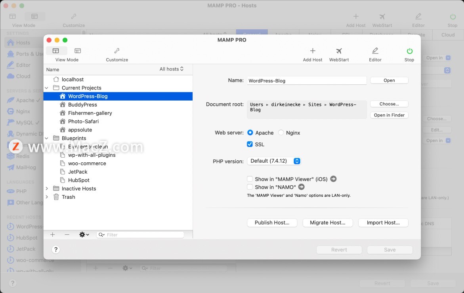464x293 pixels.
Task: Click the Import Host... button
Action: click(383, 223)
